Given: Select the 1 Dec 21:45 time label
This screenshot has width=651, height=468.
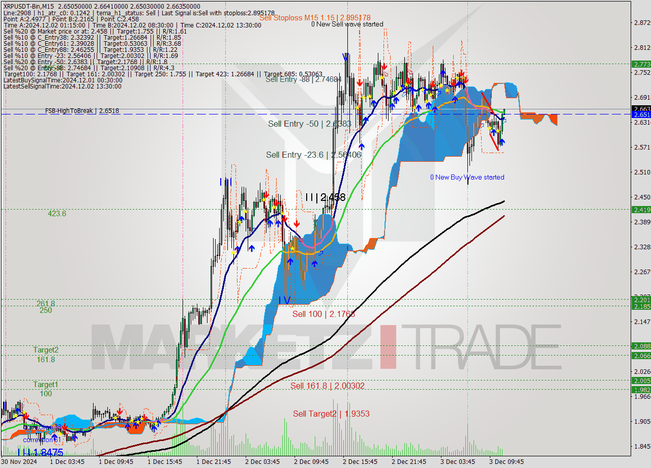Looking at the screenshot, I should (214, 462).
